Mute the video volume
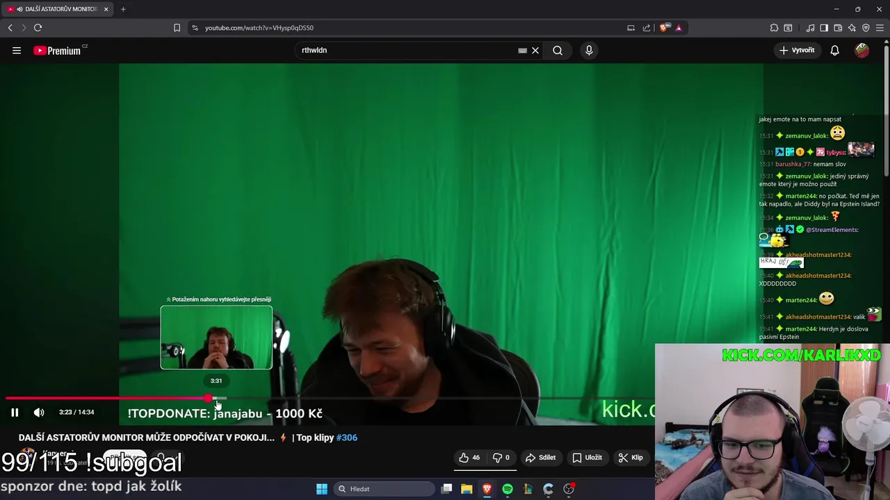Image resolution: width=890 pixels, height=500 pixels. (39, 412)
